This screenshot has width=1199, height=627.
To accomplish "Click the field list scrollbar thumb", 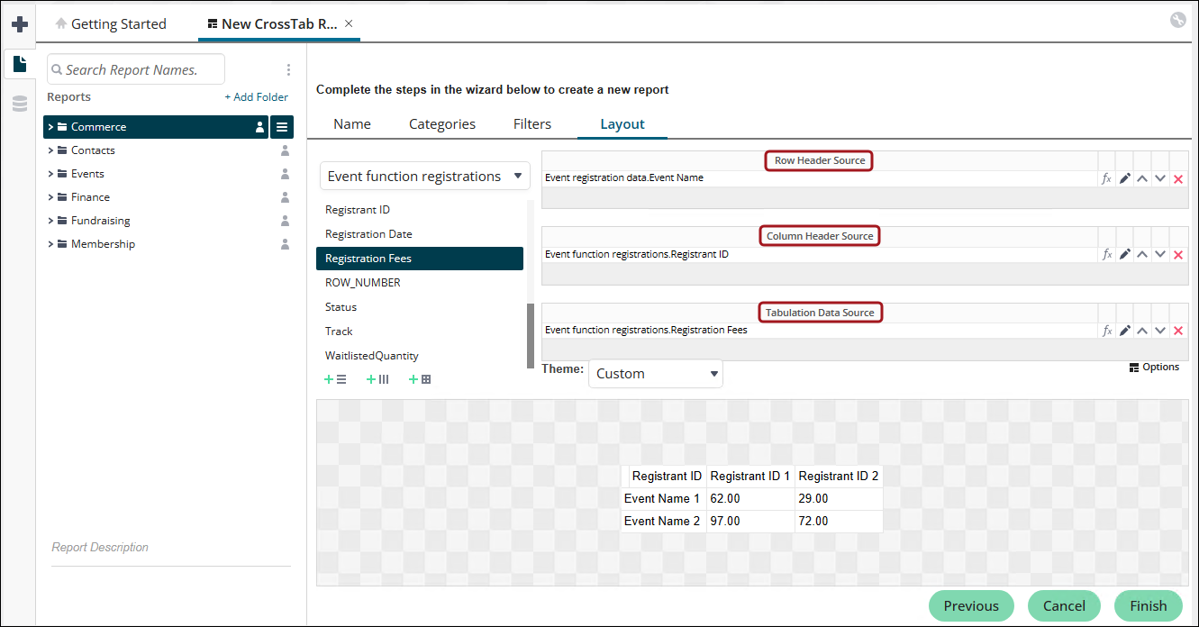I will (x=531, y=336).
